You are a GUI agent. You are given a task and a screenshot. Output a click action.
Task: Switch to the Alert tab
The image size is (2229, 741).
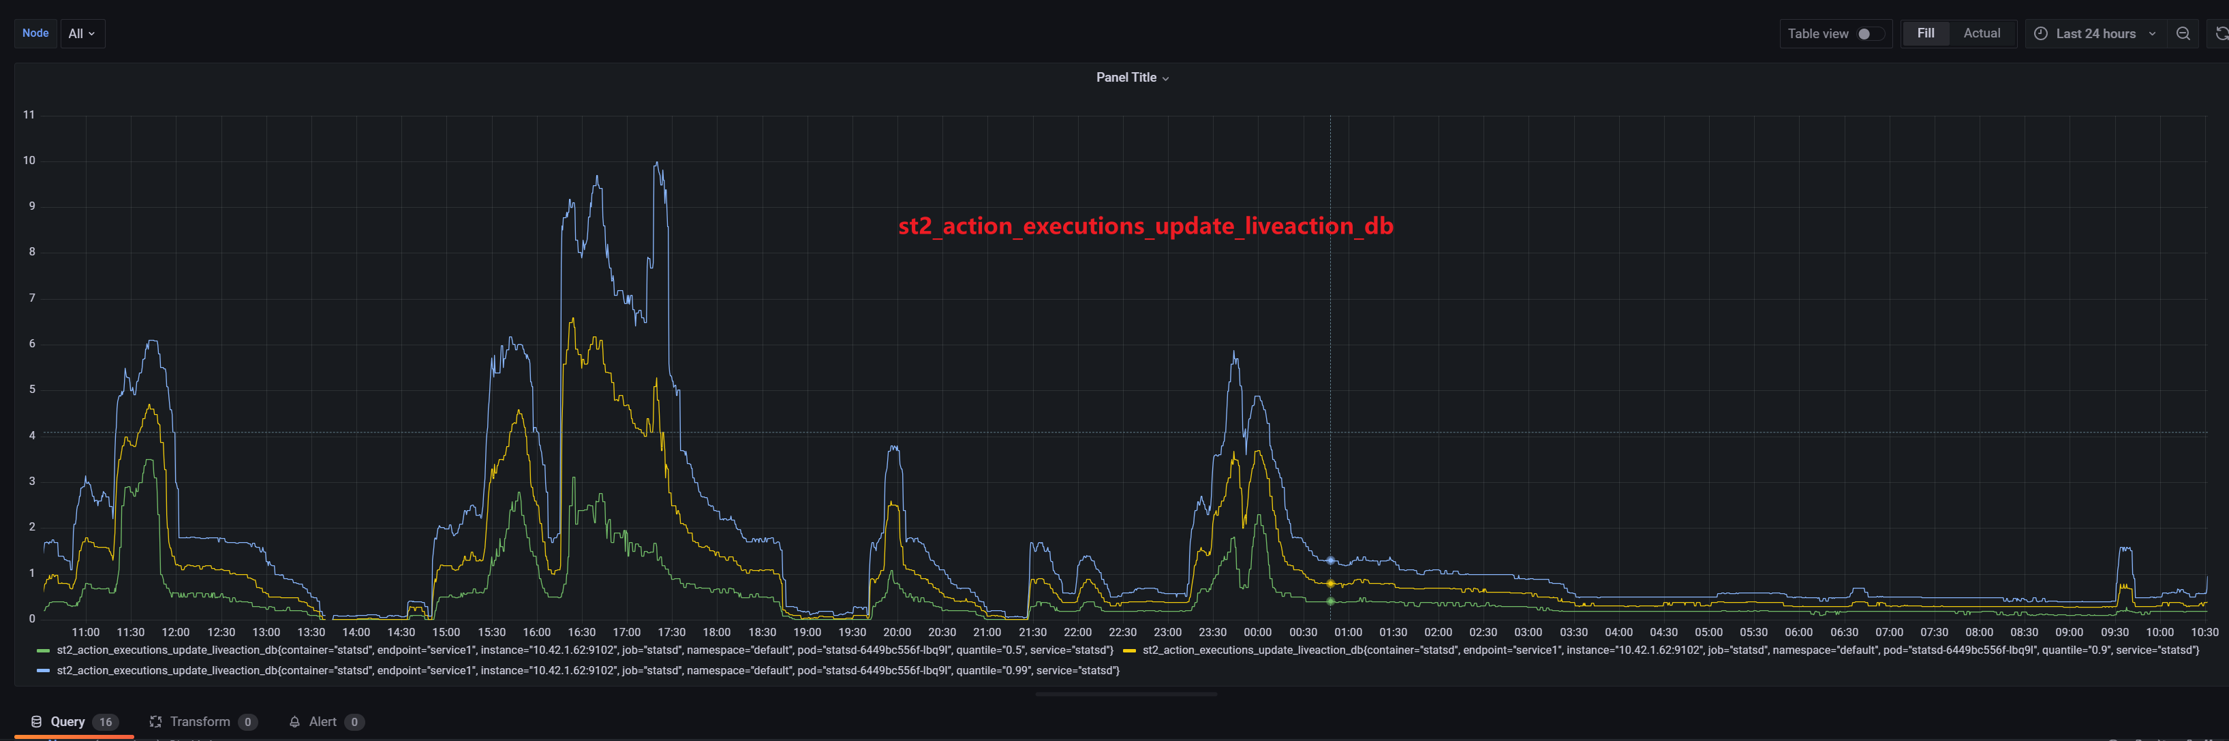point(323,722)
